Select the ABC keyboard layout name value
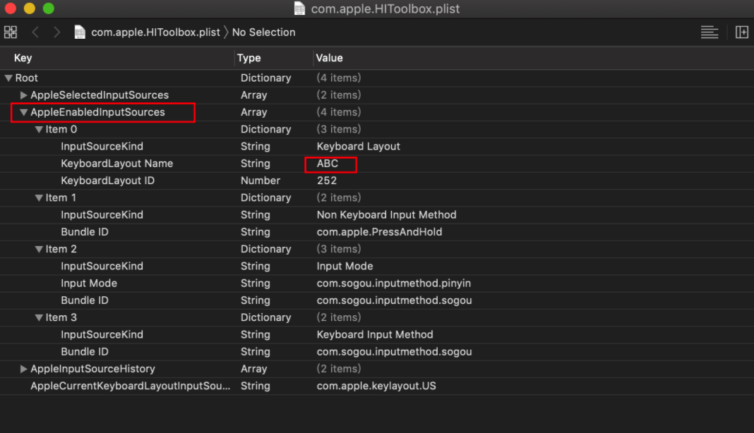Screen dimensions: 754x433 coord(328,164)
